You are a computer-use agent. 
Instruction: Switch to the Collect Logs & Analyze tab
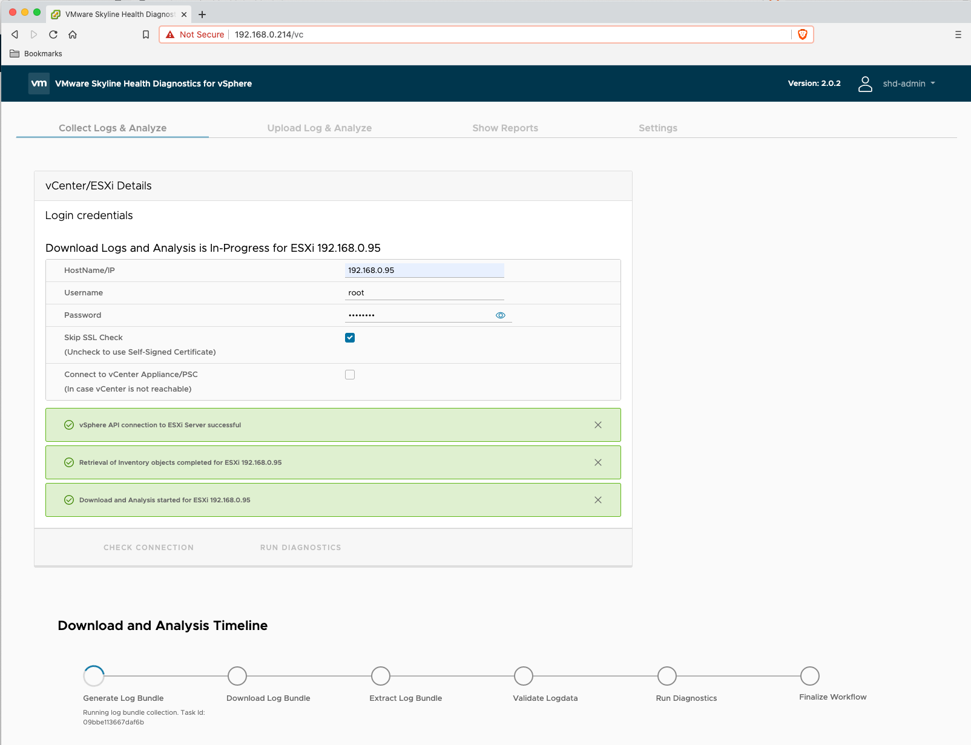tap(113, 128)
